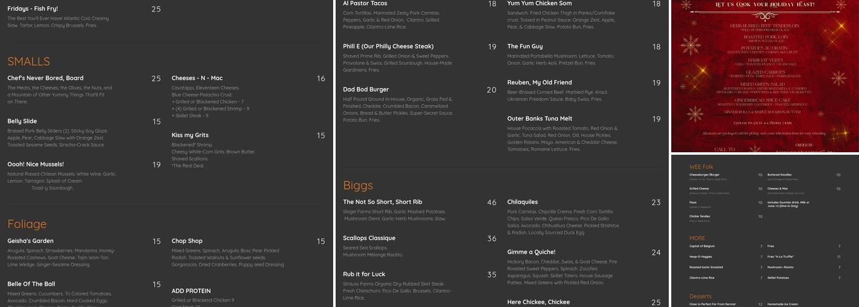
Task: Click the Outer Banks Tuna Melt title
Action: [x=540, y=119]
